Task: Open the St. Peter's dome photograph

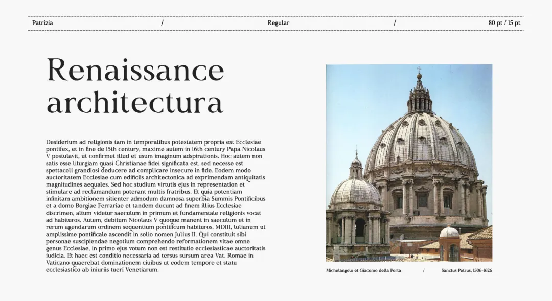Action: click(409, 163)
